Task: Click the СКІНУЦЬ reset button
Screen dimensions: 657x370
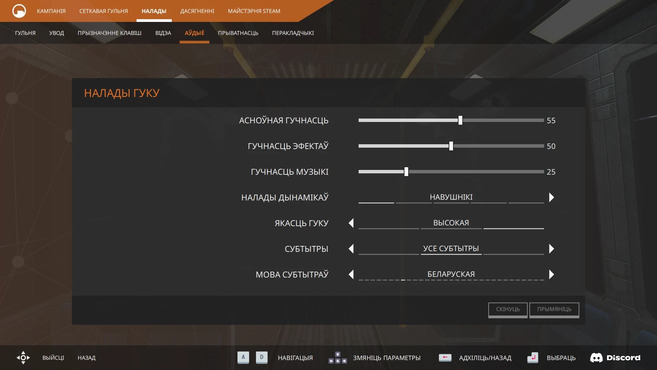Action: coord(508,310)
